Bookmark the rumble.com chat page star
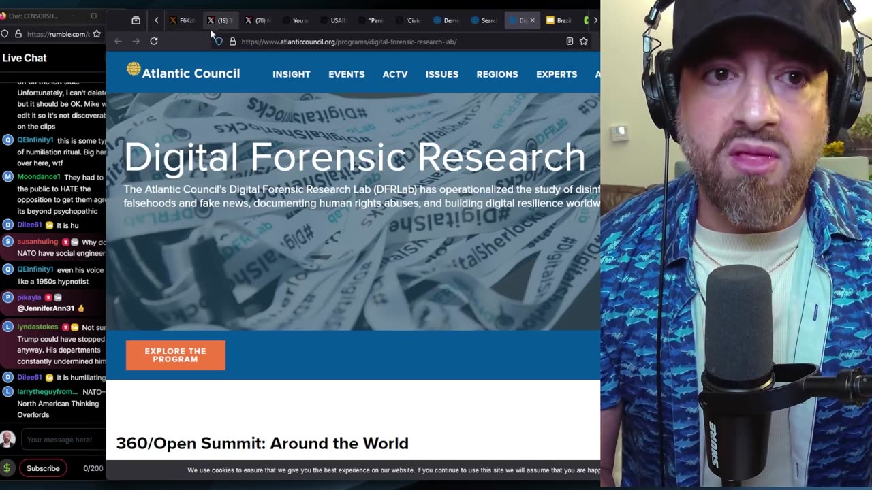This screenshot has width=872, height=490. click(97, 34)
